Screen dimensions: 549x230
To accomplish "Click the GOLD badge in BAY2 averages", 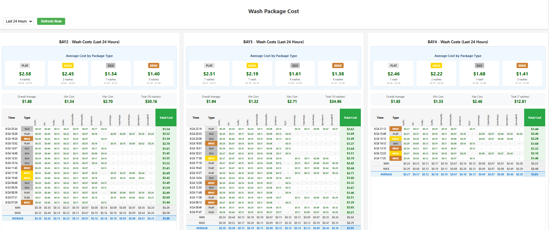I will 68,66.
